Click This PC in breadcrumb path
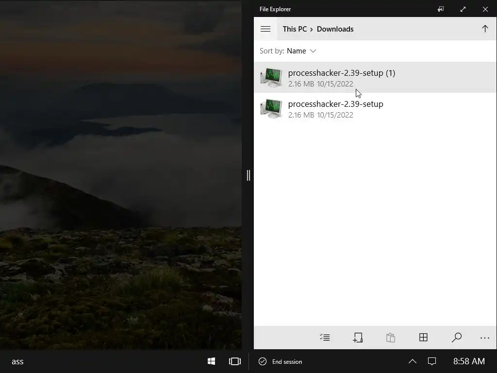 pos(295,29)
